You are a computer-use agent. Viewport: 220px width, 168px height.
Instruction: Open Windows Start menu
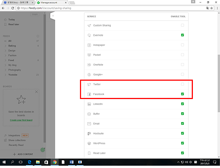[x=4, y=162]
